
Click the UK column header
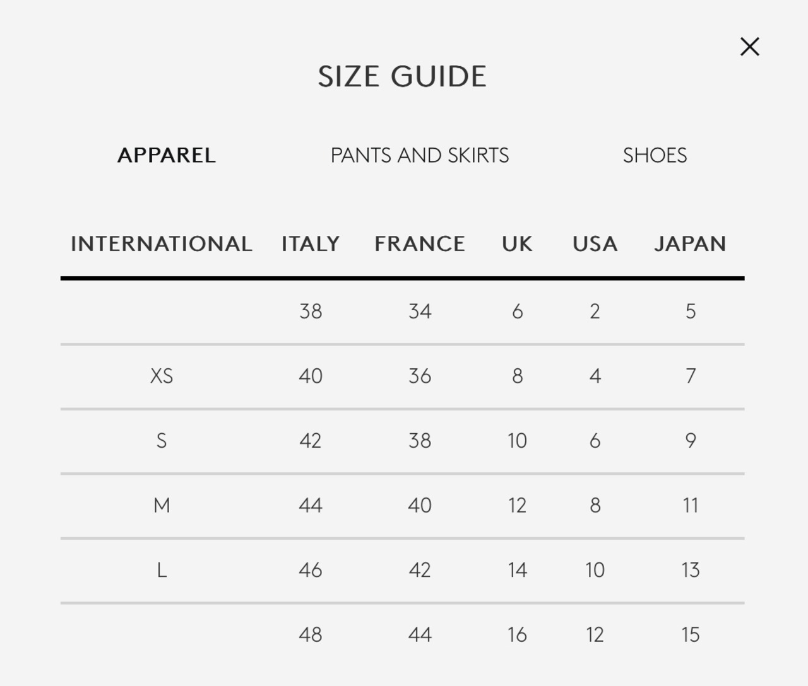click(x=517, y=244)
